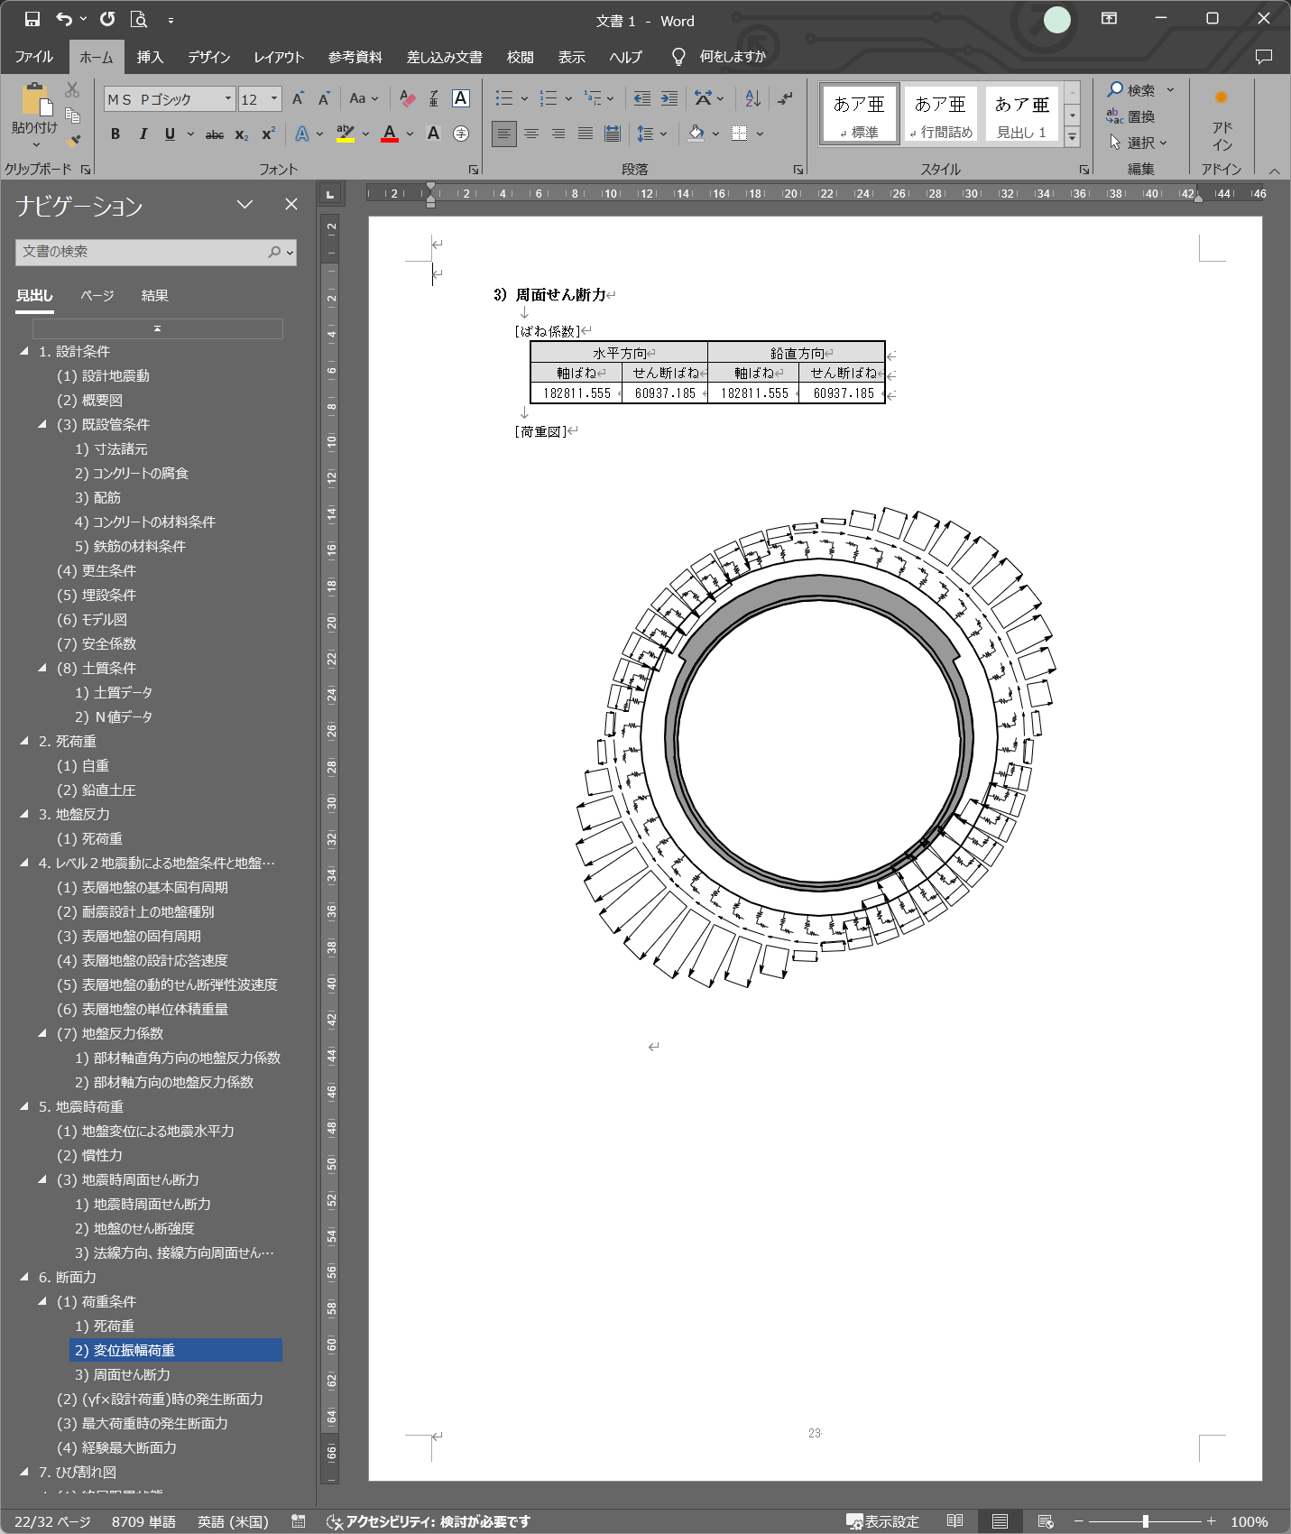Click the Undo arrow icon
The image size is (1291, 1534).
[x=63, y=19]
